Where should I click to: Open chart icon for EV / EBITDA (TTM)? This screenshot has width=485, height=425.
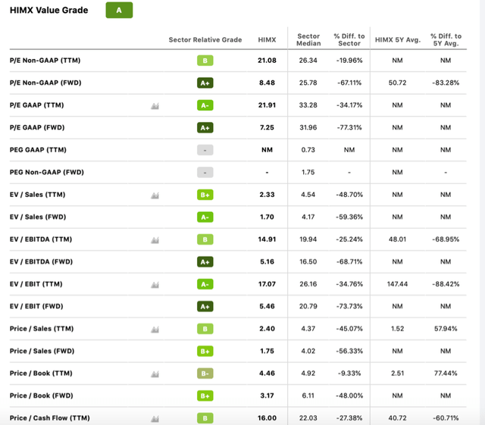click(x=155, y=240)
